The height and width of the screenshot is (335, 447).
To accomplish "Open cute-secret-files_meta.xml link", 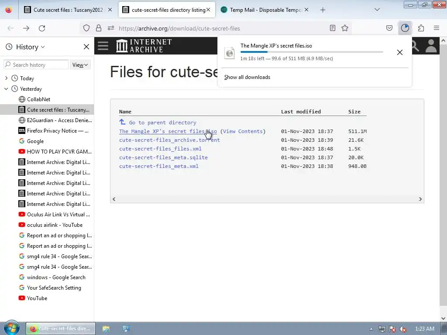I will pos(159,166).
